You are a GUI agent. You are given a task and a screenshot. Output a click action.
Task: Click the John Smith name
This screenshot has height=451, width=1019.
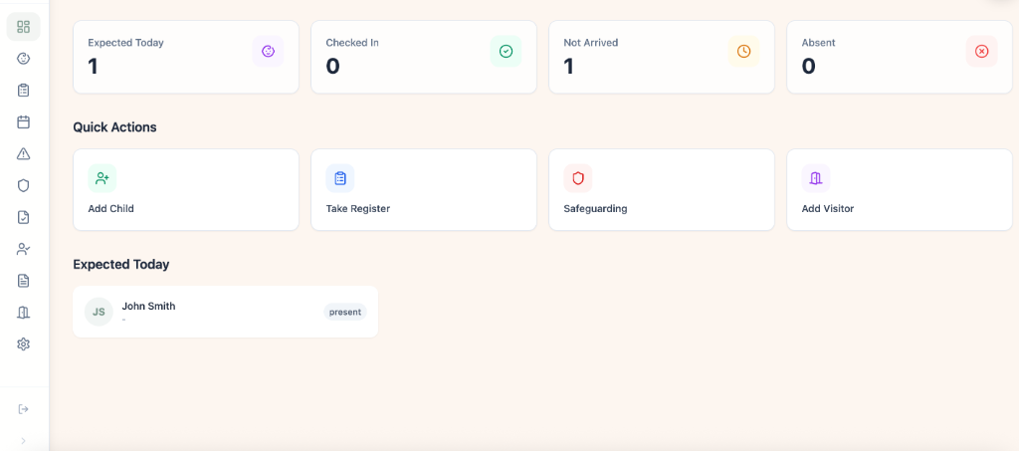coord(149,306)
